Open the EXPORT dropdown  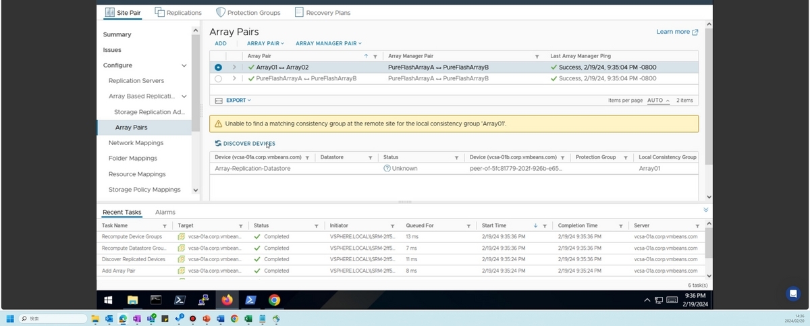pyautogui.click(x=238, y=101)
